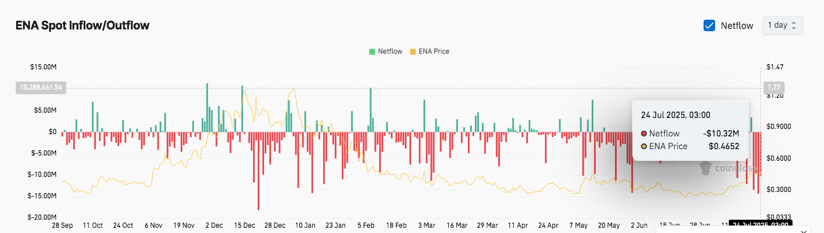Click the $-15.00M left axis label
This screenshot has height=233, width=824.
(42, 196)
